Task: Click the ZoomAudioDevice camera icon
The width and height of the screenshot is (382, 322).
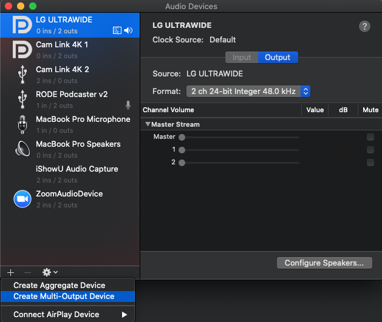Action: pos(22,199)
